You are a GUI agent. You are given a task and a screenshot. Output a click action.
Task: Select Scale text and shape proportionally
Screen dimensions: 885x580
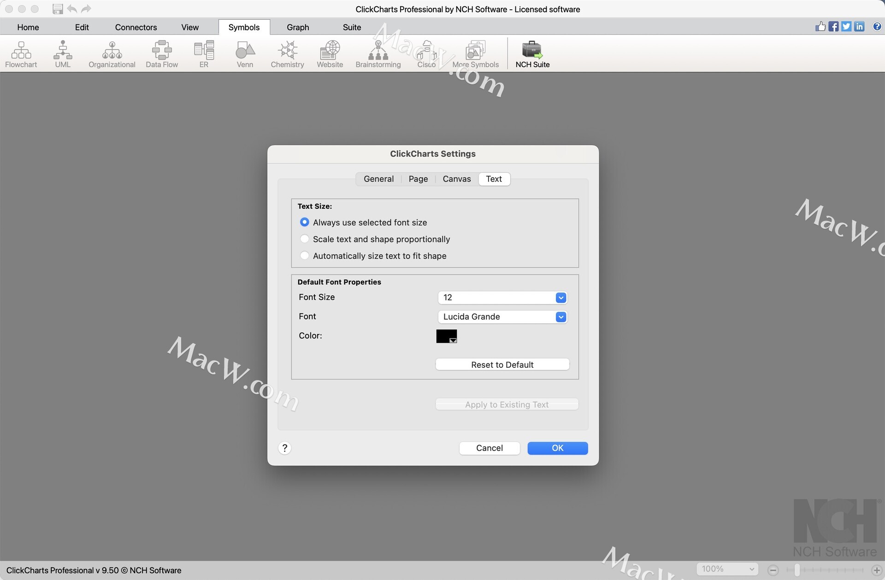(x=304, y=239)
